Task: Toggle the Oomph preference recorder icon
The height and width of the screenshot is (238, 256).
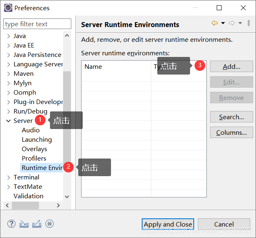Action: point(50,224)
